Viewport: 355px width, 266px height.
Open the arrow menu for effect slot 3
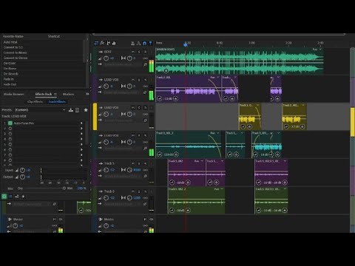[x=81, y=134]
